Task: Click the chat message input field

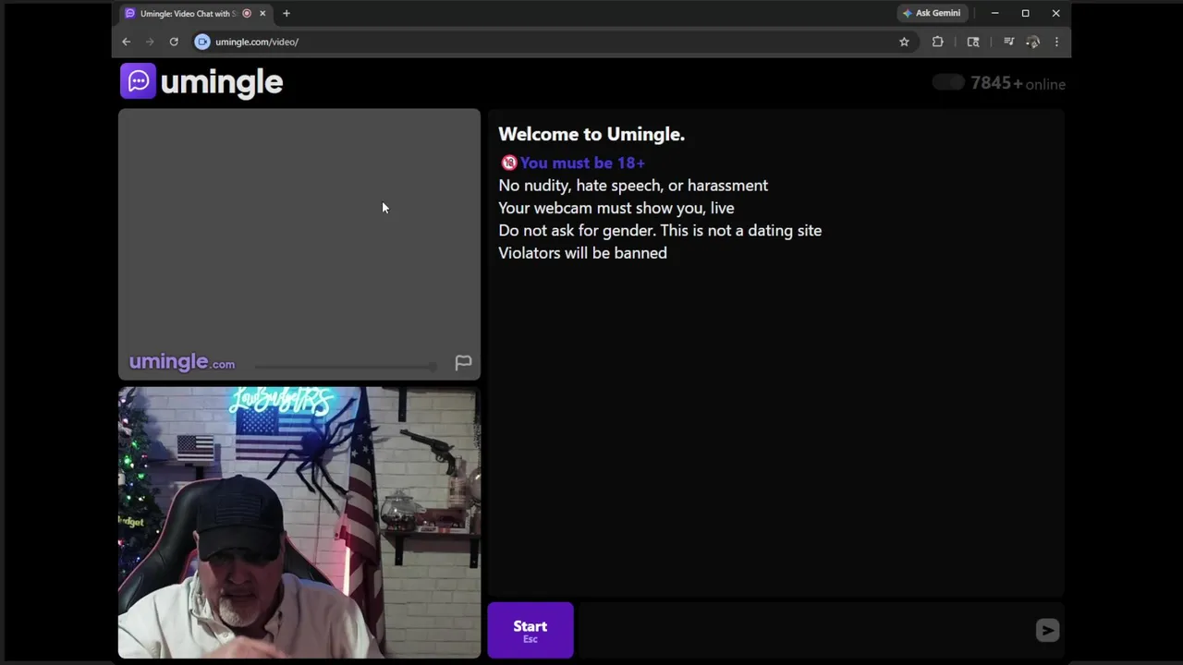Action: click(x=804, y=631)
